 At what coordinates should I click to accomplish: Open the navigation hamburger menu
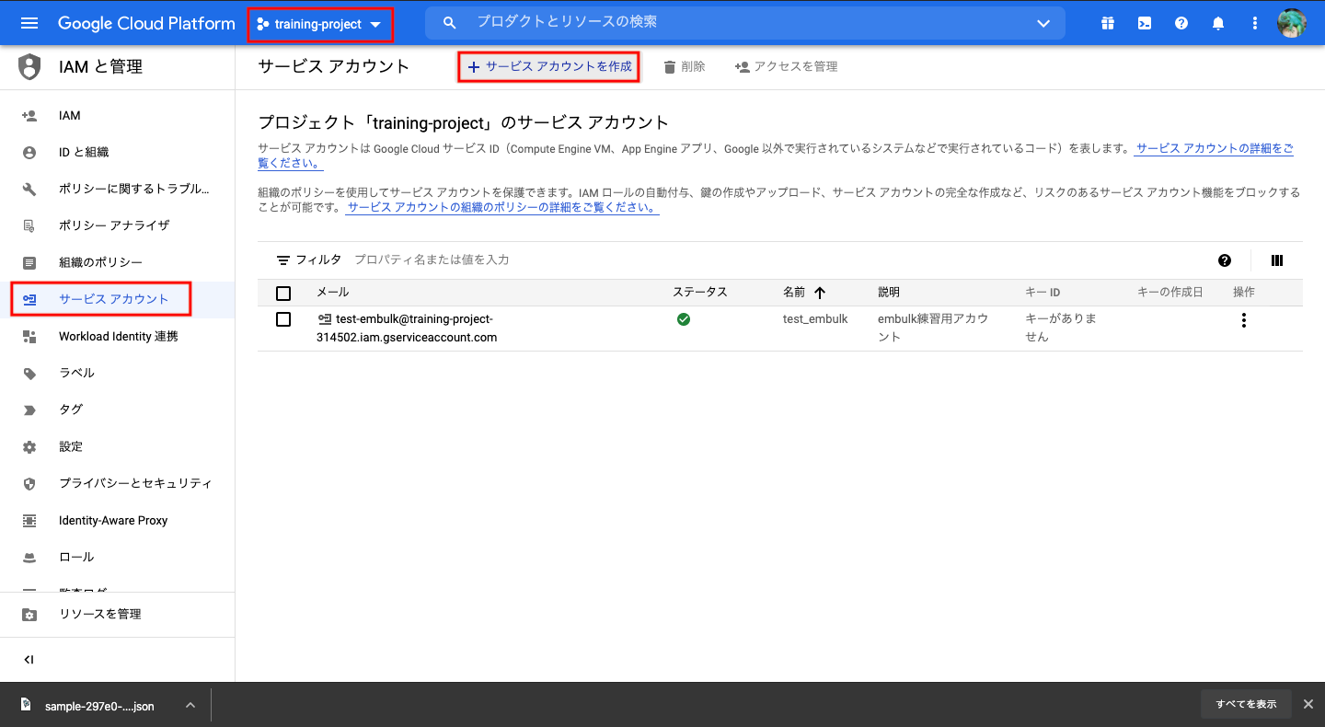(x=29, y=23)
